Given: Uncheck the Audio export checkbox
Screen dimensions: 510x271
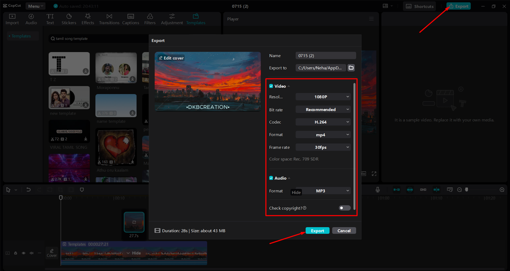Looking at the screenshot, I should click(x=271, y=178).
